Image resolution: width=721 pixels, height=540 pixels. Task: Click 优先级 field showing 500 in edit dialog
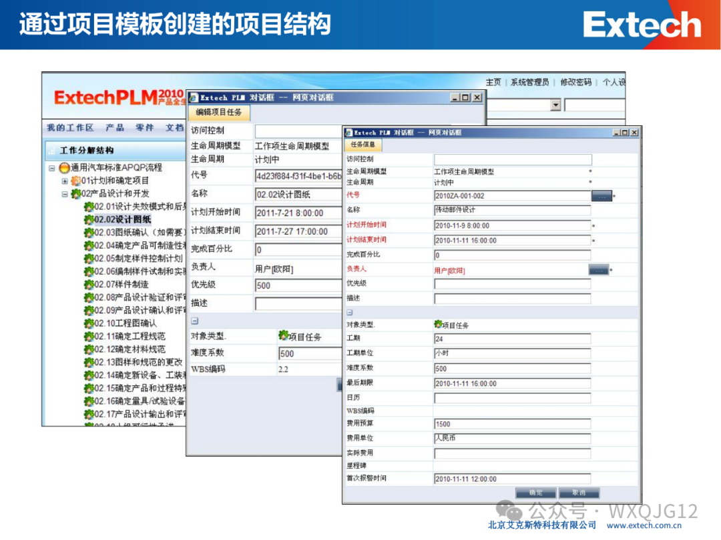pos(298,285)
